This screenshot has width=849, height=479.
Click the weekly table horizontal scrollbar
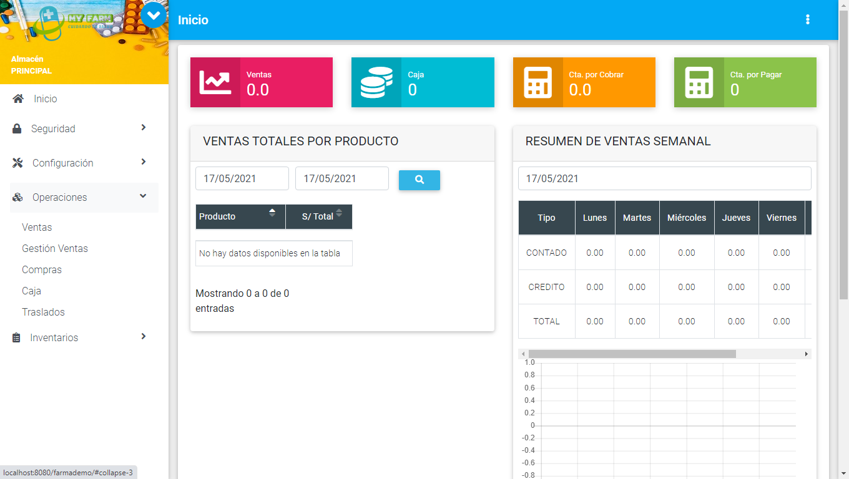[632, 354]
